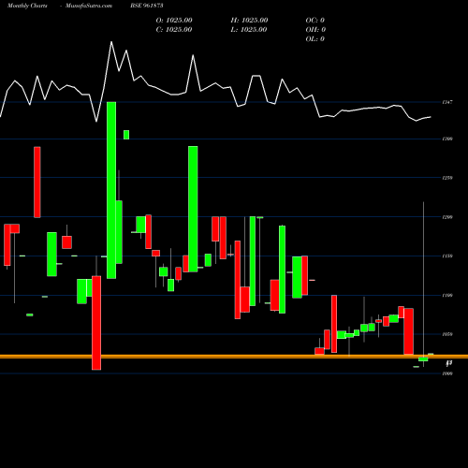Click the 1200 price axis label
The width and height of the screenshot is (468, 468).
(x=447, y=217)
